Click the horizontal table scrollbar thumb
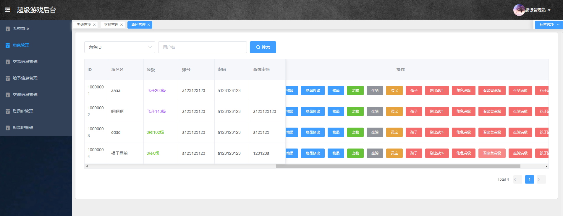Screen dimensions: 563x216 click(398, 166)
